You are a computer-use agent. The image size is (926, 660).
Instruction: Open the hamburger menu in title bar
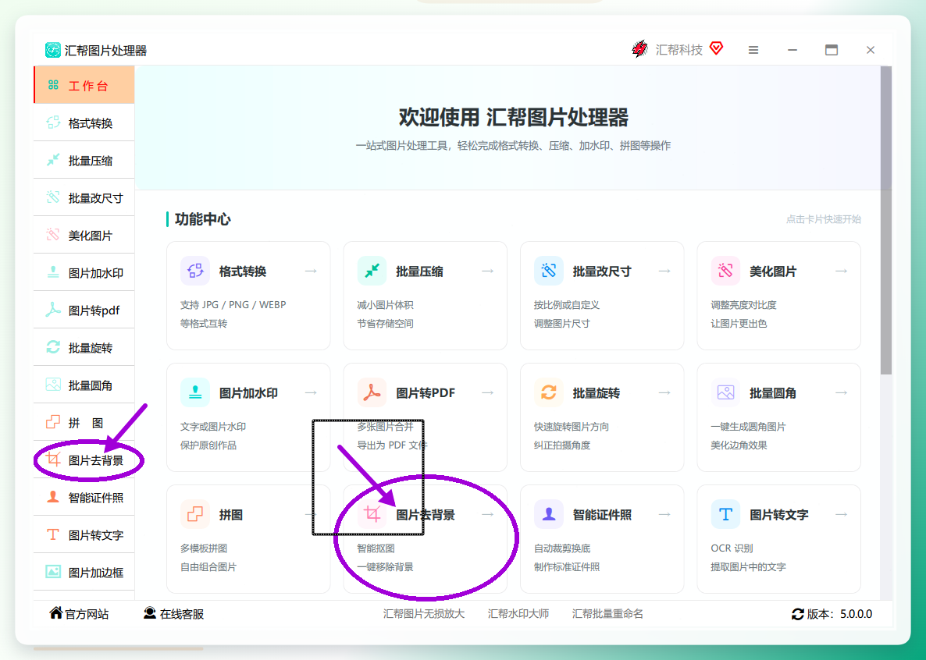pyautogui.click(x=753, y=50)
